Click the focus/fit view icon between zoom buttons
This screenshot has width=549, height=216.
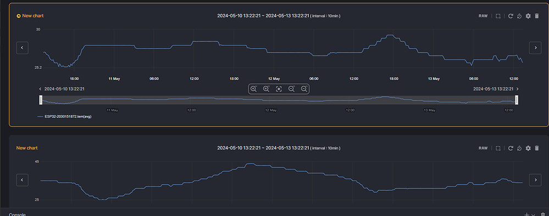279,89
